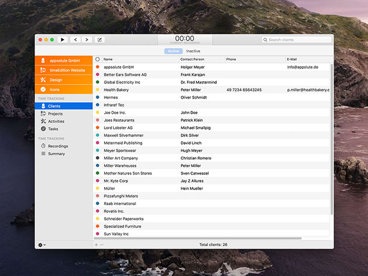Image resolution: width=368 pixels, height=276 pixels.
Task: Select the Schneider Paperworks client name
Action: tap(124, 219)
